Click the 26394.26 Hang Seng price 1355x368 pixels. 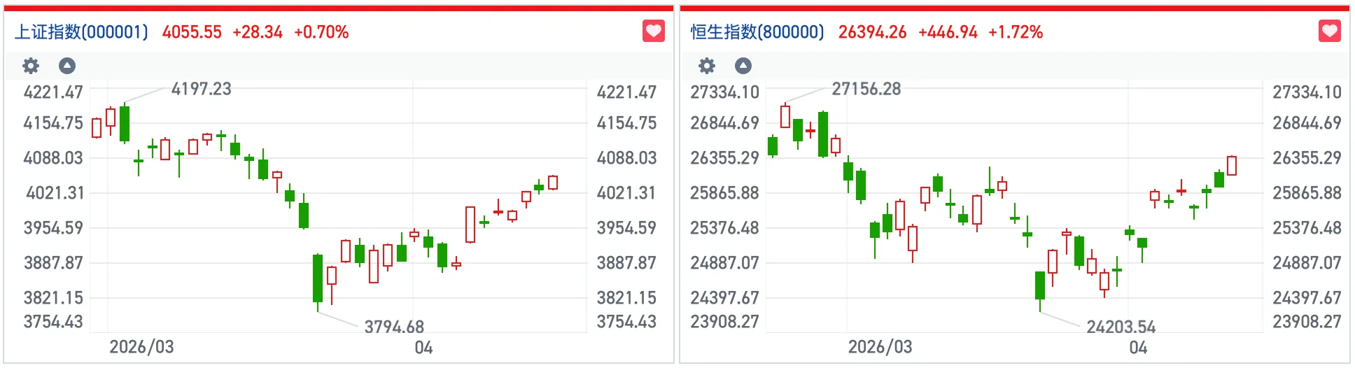[872, 32]
